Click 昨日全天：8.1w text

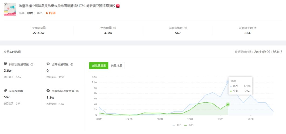(x=13, y=77)
